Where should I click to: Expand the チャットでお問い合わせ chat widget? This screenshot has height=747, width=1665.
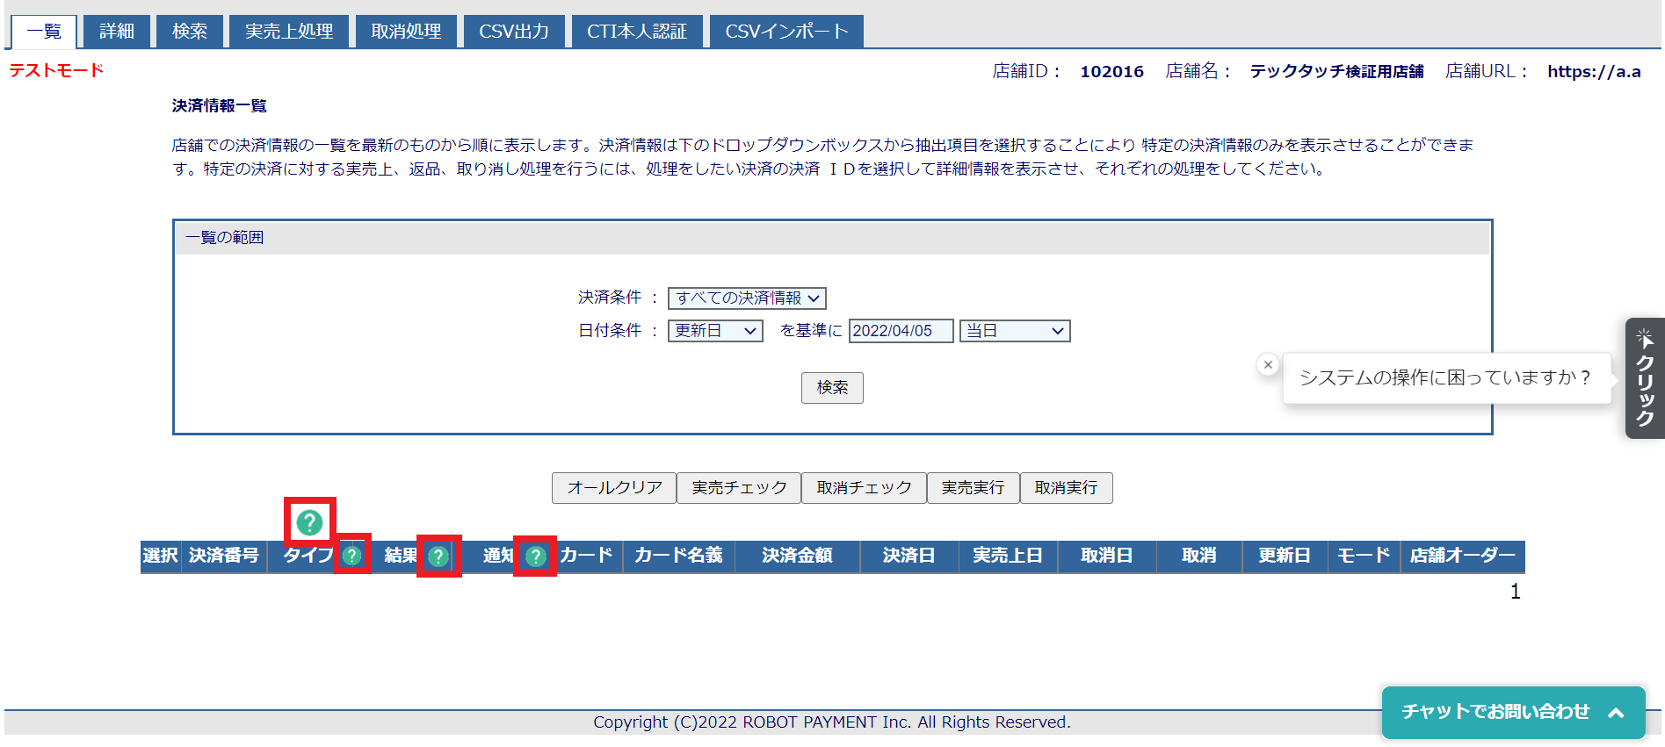coord(1512,712)
